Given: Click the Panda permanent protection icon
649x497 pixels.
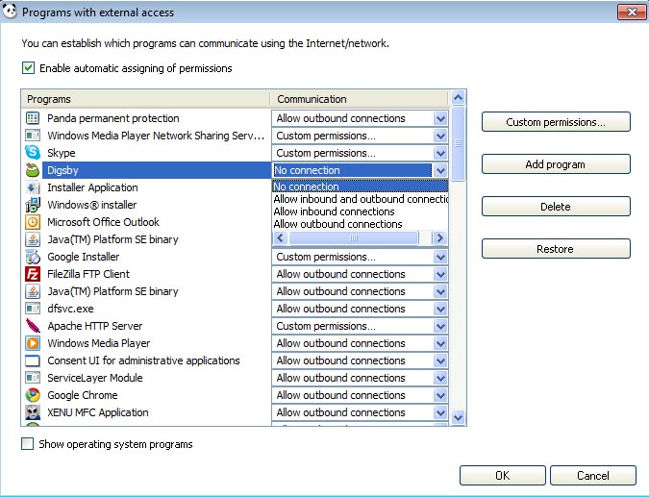Looking at the screenshot, I should (x=33, y=118).
